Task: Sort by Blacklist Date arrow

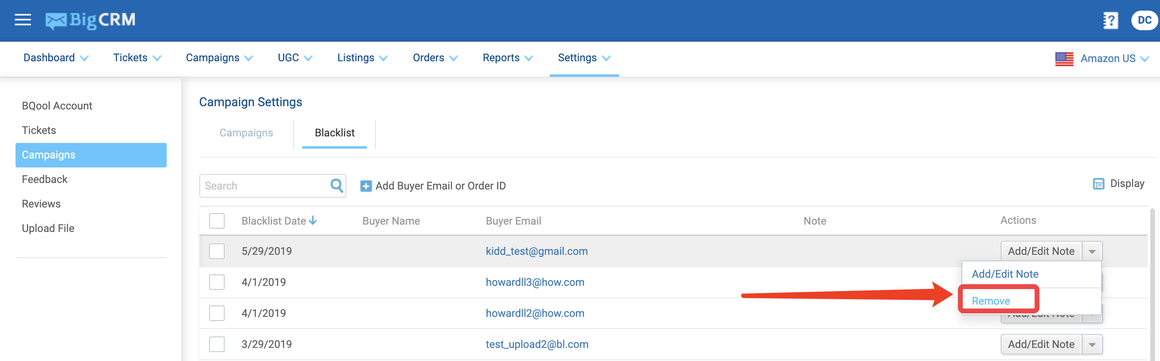Action: pyautogui.click(x=313, y=221)
